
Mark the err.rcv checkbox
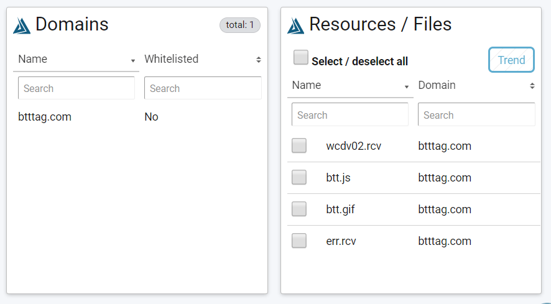[299, 241]
